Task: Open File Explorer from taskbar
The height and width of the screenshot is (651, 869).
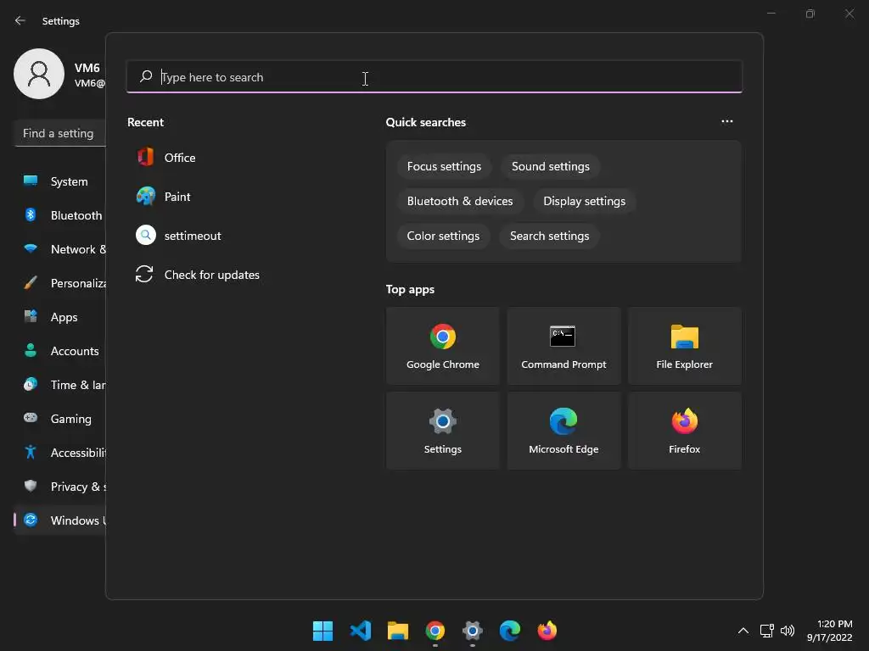Action: coord(397,631)
